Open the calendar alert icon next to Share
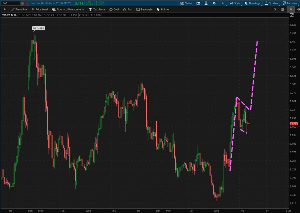300x213 pixels. [198, 3]
